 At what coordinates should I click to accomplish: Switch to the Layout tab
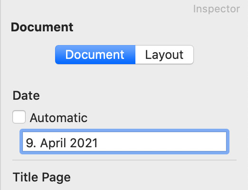point(164,55)
